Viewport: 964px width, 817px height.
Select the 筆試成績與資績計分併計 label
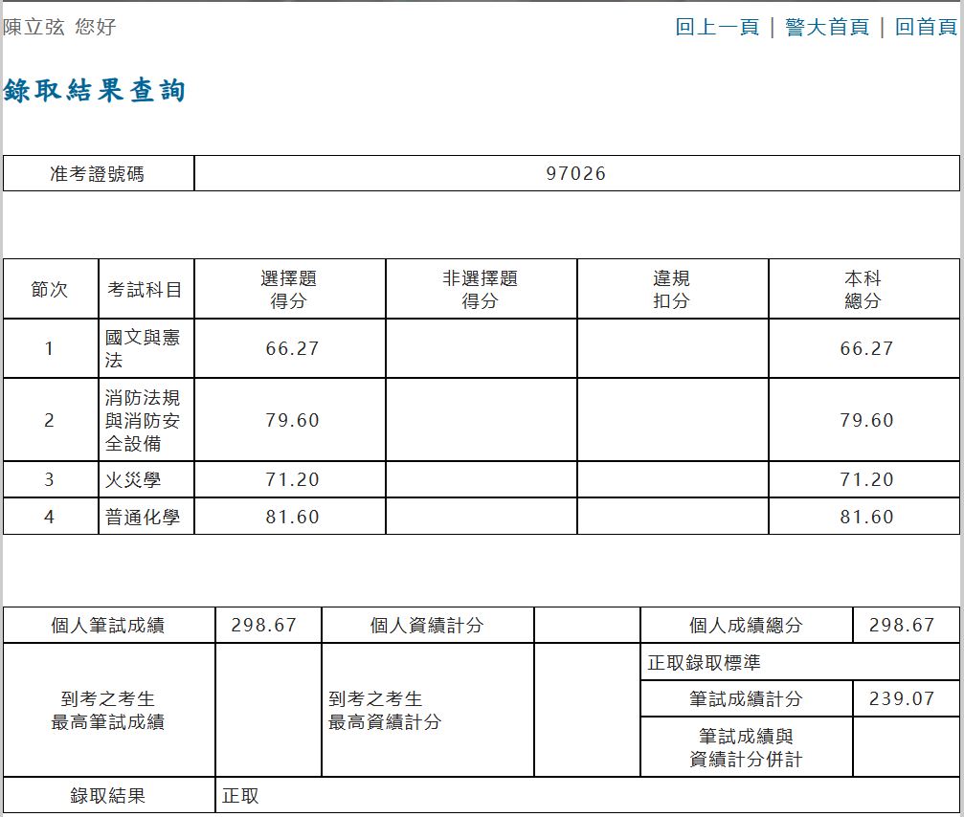click(x=747, y=747)
